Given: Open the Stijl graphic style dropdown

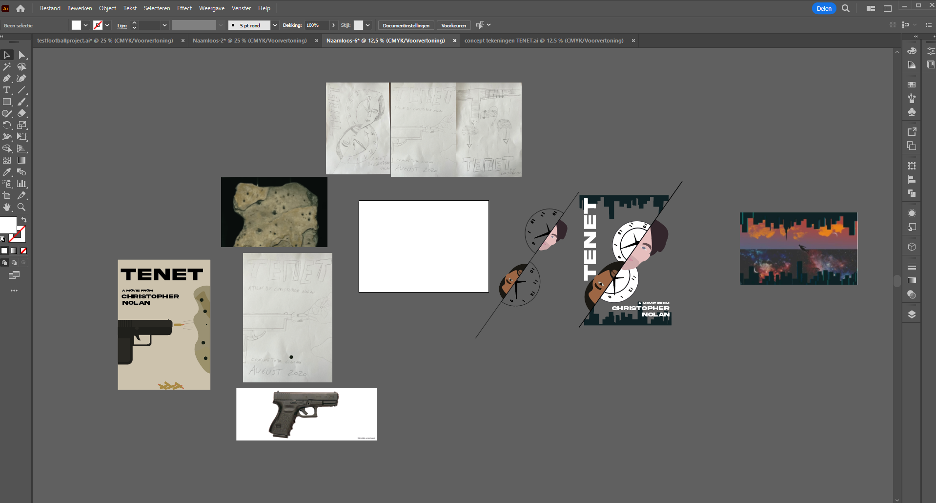Looking at the screenshot, I should 368,25.
